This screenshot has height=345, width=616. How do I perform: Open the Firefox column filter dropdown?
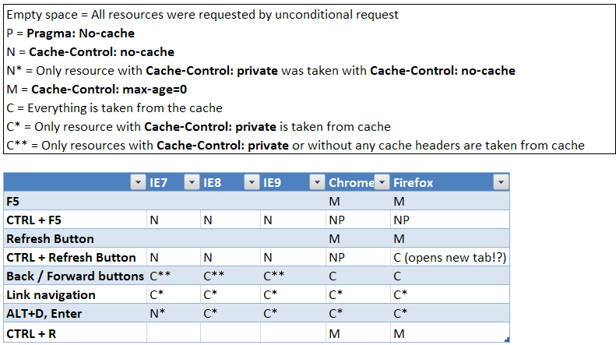click(501, 182)
